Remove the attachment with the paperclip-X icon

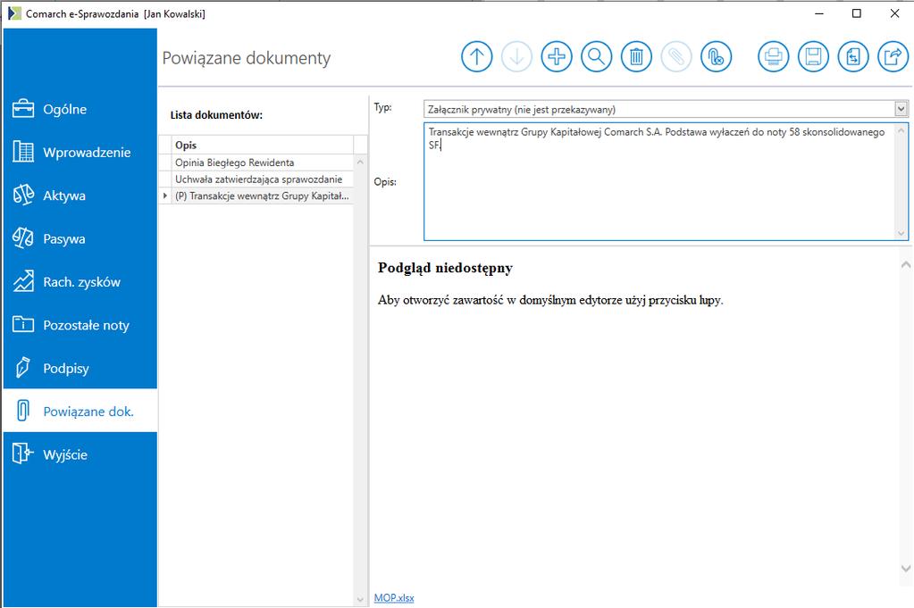pyautogui.click(x=716, y=56)
